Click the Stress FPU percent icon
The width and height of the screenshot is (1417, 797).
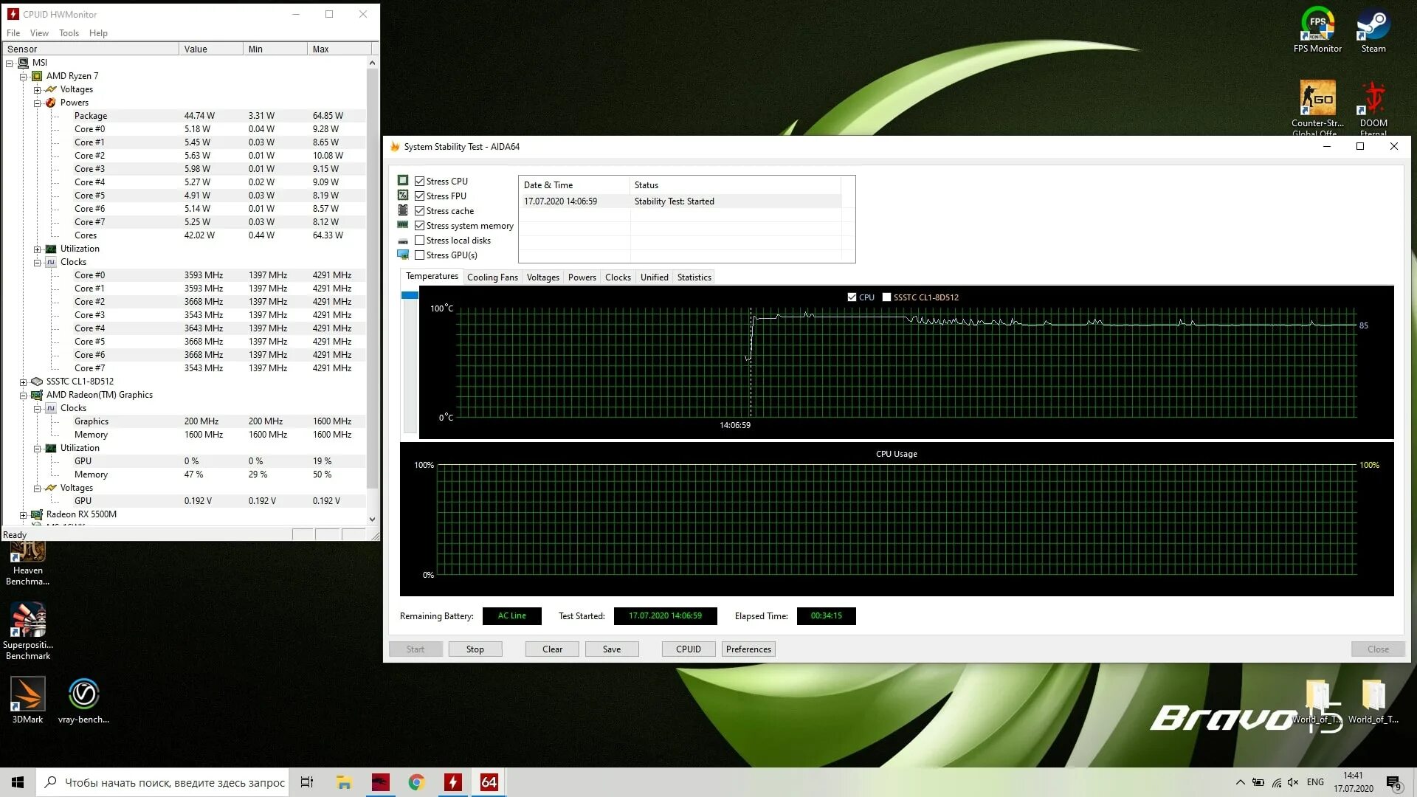pos(403,196)
